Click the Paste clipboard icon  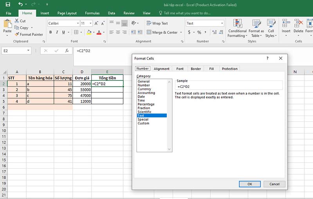[7, 24]
